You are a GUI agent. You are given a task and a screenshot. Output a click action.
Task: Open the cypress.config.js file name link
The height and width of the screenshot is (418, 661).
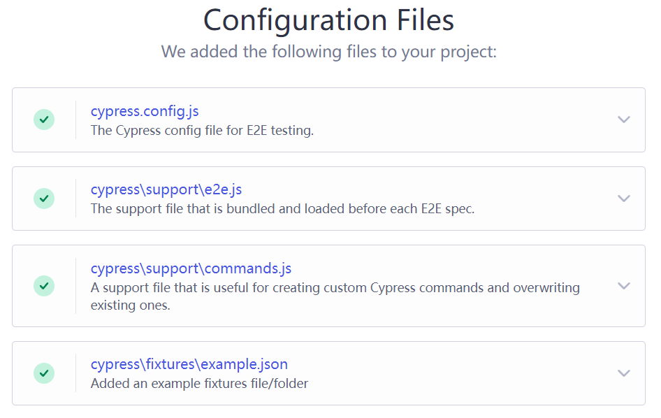coord(145,111)
